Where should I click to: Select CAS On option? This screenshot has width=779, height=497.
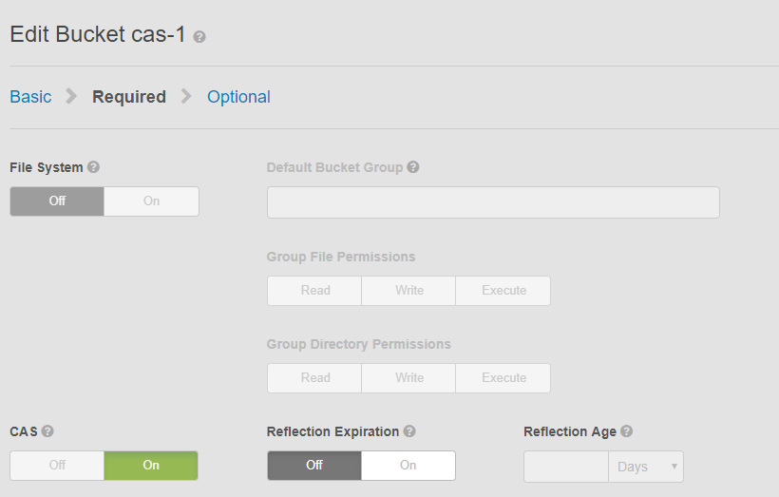[151, 466]
